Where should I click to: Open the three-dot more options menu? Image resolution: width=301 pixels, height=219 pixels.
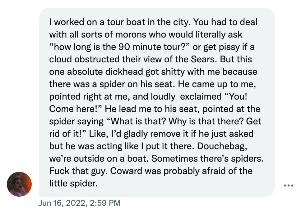pos(288,185)
